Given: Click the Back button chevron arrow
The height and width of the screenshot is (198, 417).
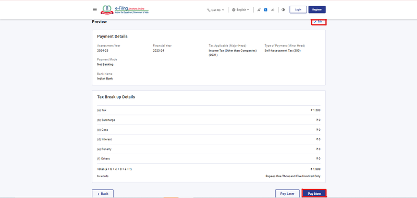Looking at the screenshot, I should (x=99, y=194).
